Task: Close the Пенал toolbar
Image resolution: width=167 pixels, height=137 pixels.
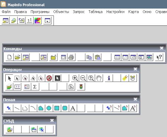Action: point(135,99)
